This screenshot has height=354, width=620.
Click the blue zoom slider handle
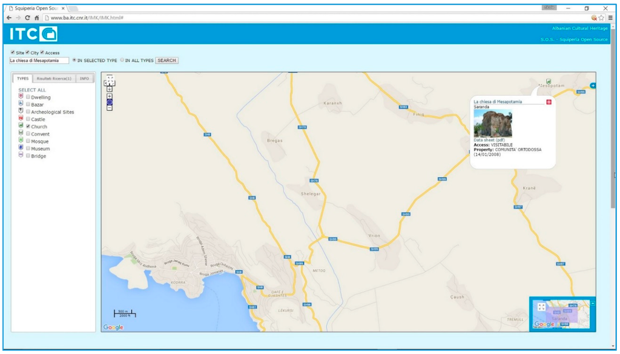(110, 102)
